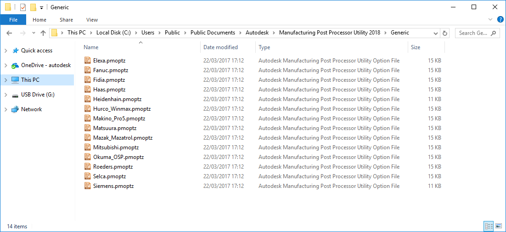This screenshot has width=506, height=232.
Task: Select OneDrive - autodesk in sidebar
Action: click(46, 65)
